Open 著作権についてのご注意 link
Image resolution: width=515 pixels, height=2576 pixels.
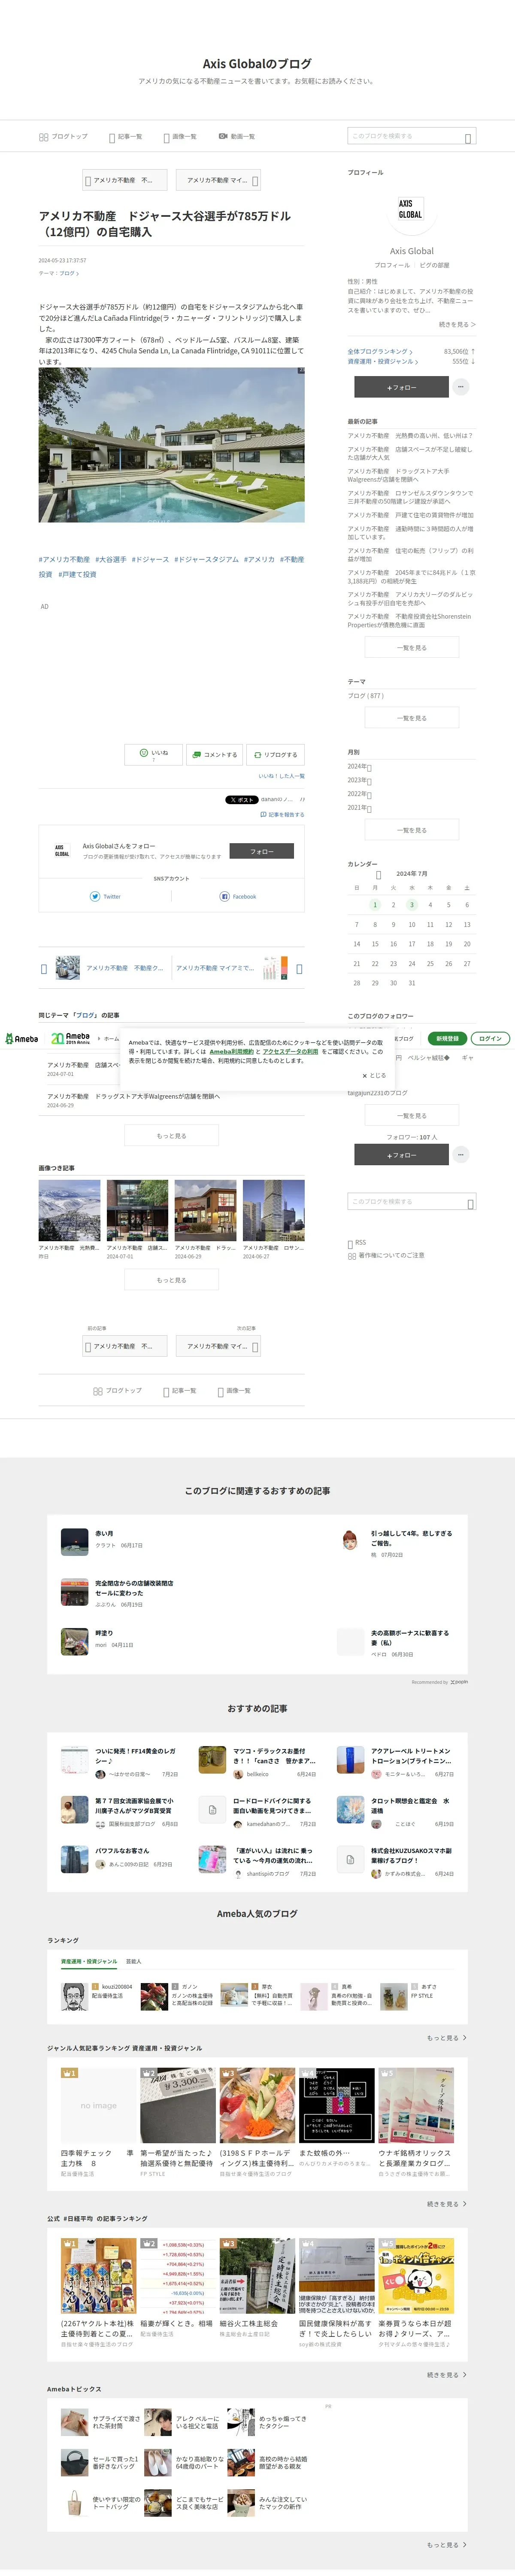click(x=386, y=1255)
